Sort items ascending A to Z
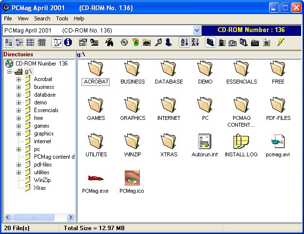Screen dimensions: 304x234 coord(184,42)
